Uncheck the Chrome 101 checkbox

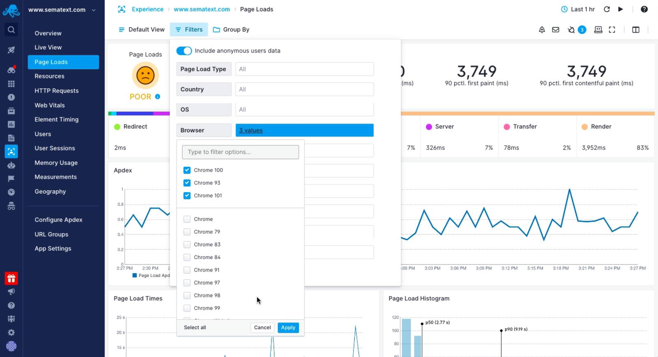(187, 196)
